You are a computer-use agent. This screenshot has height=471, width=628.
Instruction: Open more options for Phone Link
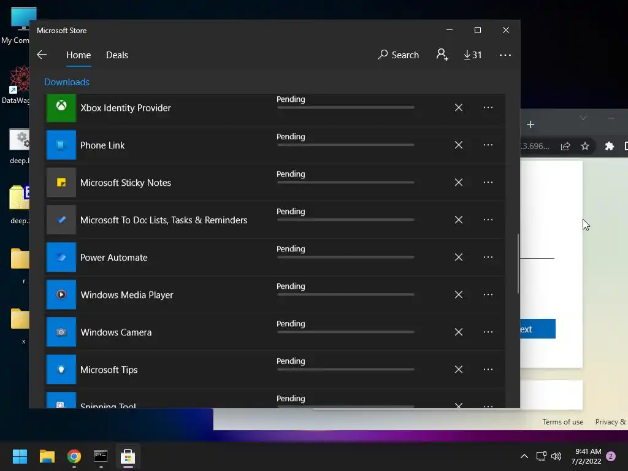[x=488, y=145]
